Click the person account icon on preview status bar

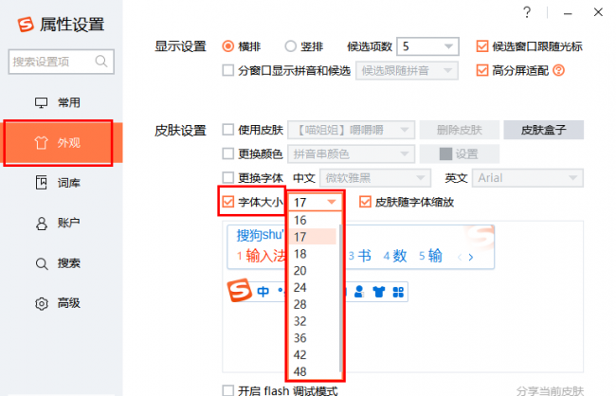pyautogui.click(x=358, y=292)
